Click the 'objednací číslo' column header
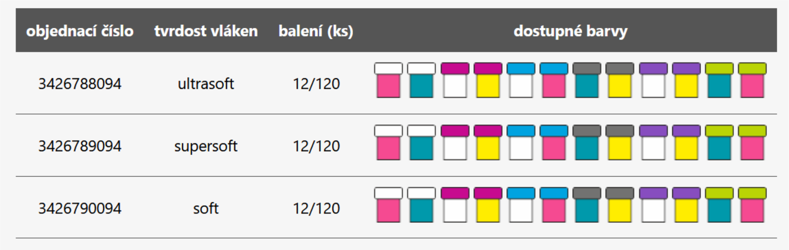 point(80,31)
